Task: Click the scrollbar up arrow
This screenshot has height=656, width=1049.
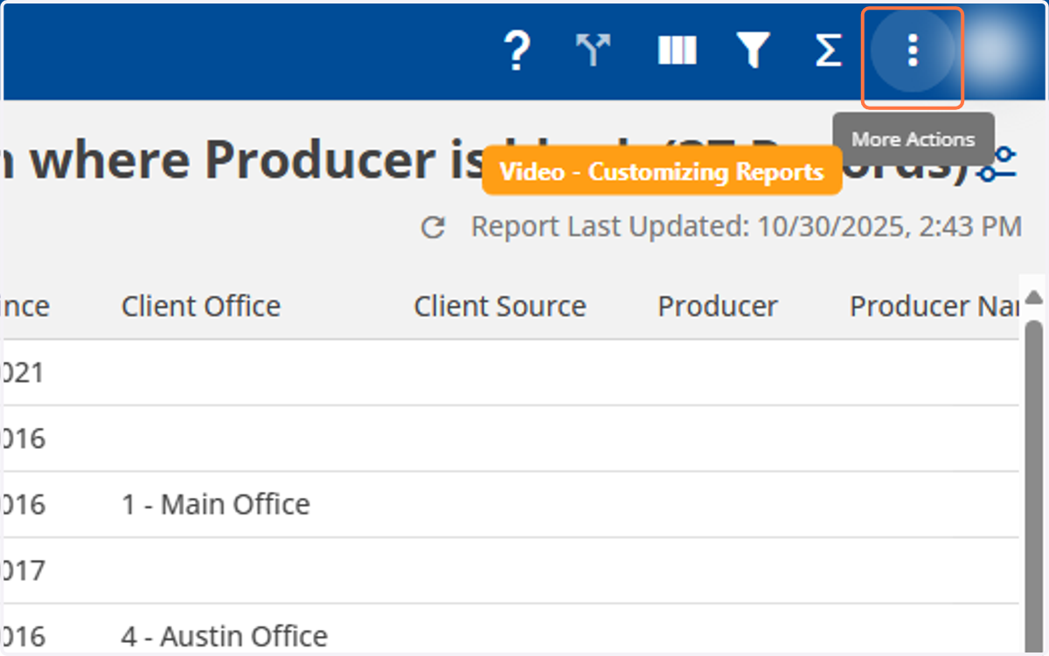Action: point(1034,298)
